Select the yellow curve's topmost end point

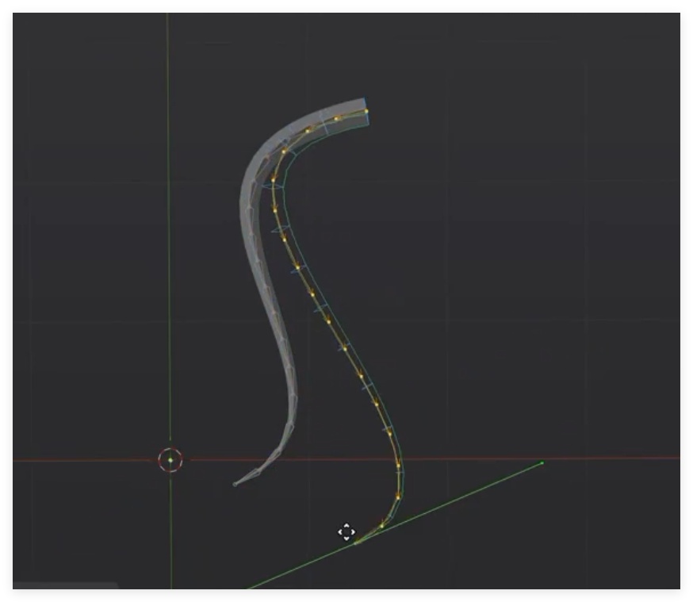(366, 111)
